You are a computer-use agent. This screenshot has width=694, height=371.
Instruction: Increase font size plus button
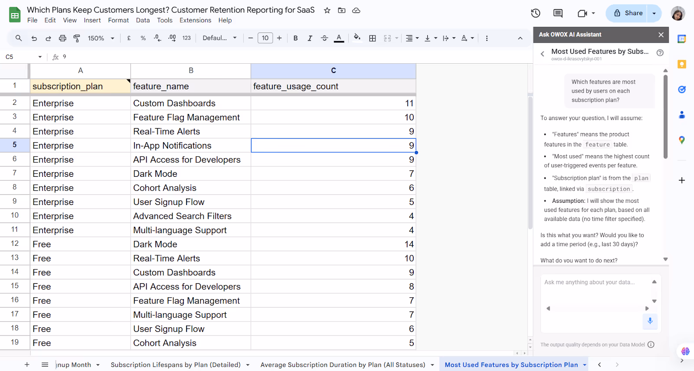279,38
